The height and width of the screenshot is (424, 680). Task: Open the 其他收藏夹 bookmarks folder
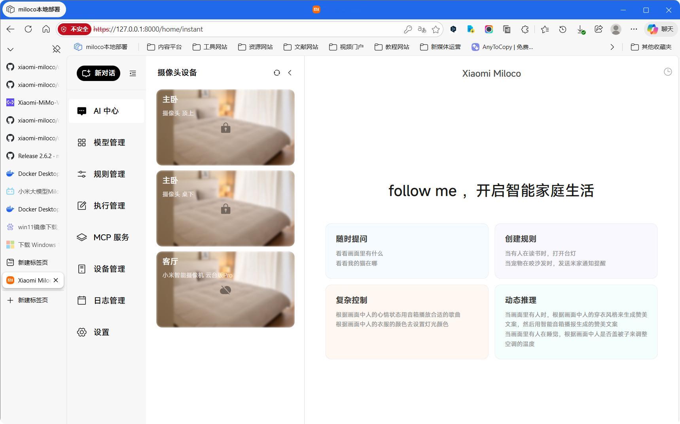point(651,47)
